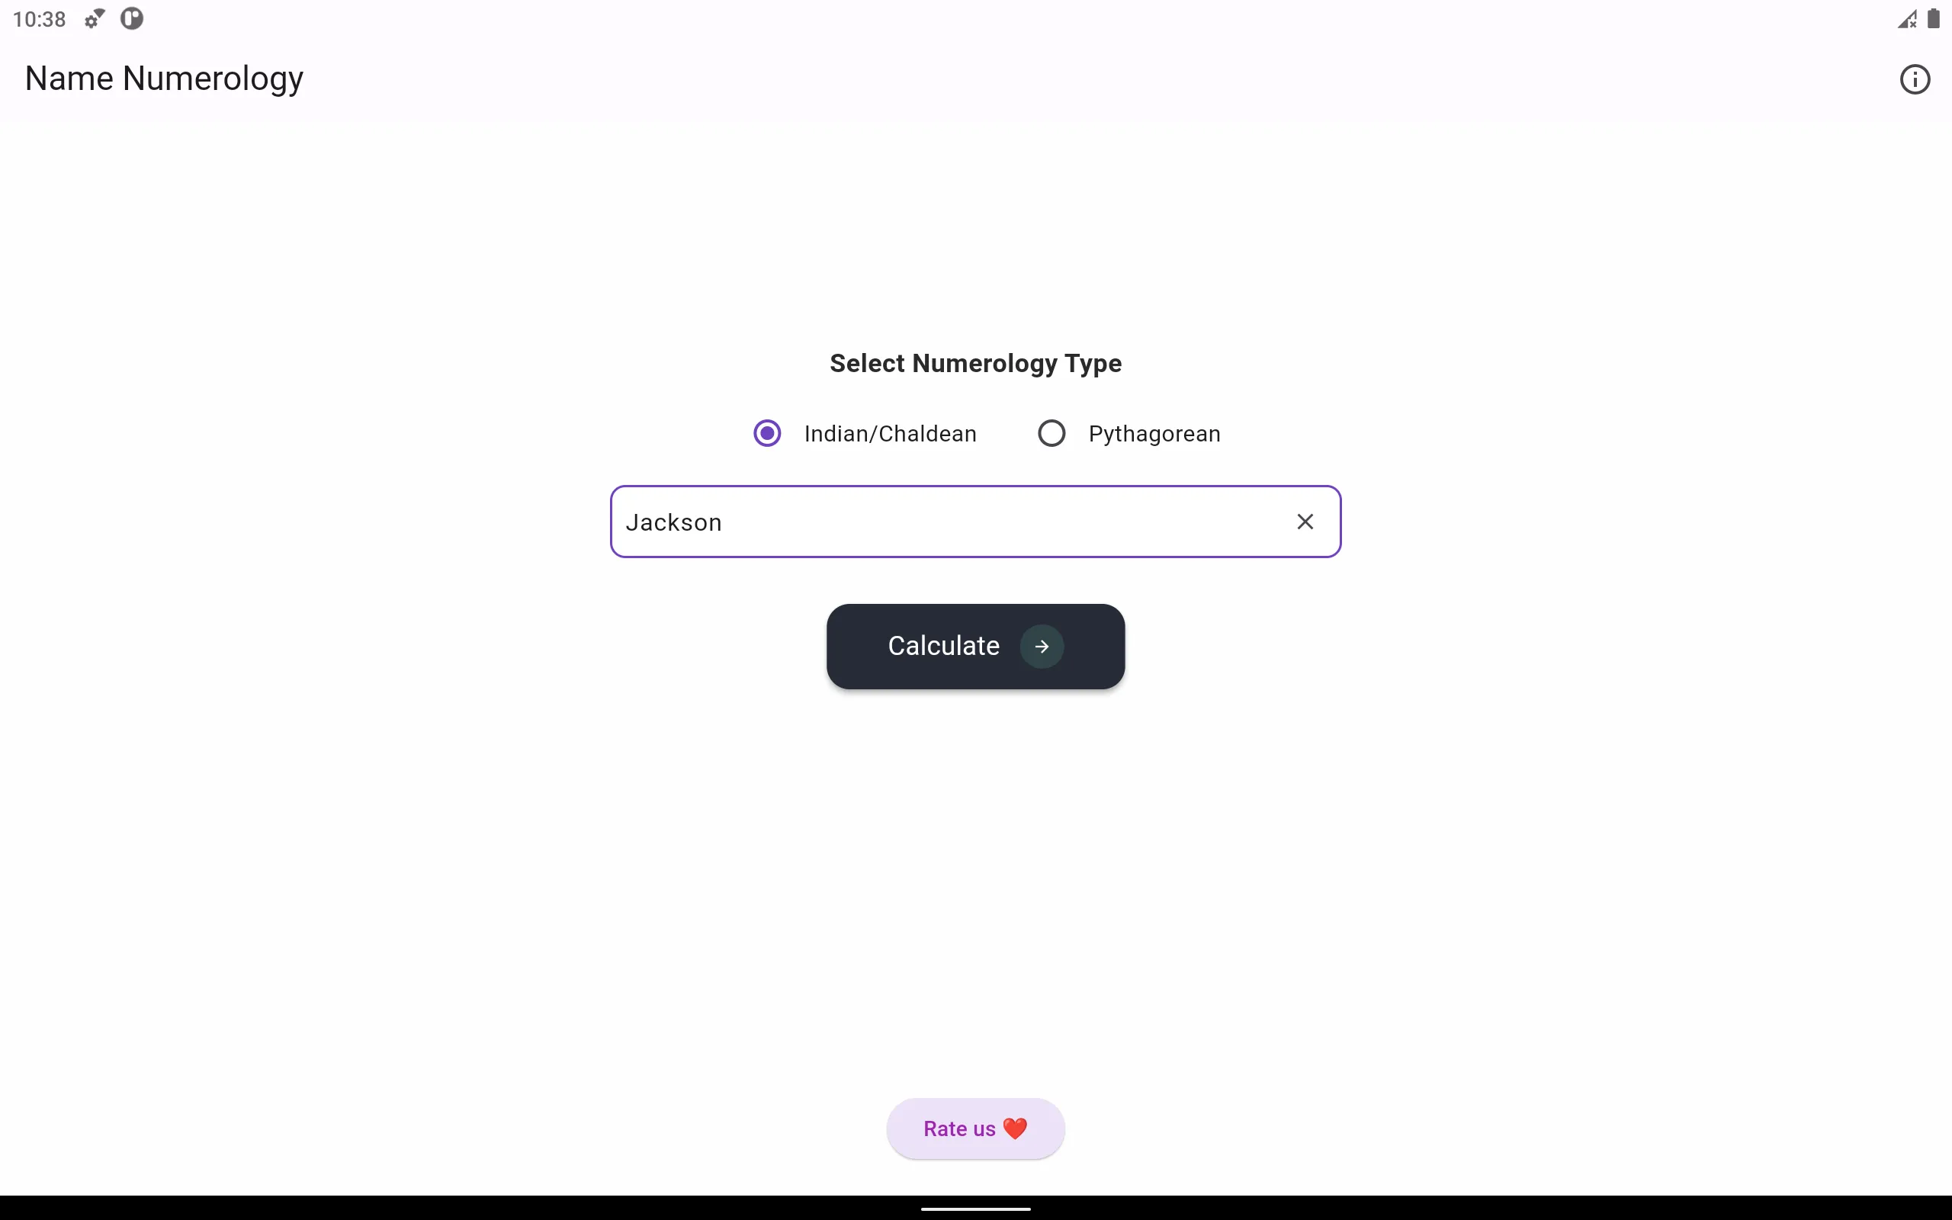The image size is (1952, 1220).
Task: Click the Rate us heart icon
Action: point(1013,1128)
